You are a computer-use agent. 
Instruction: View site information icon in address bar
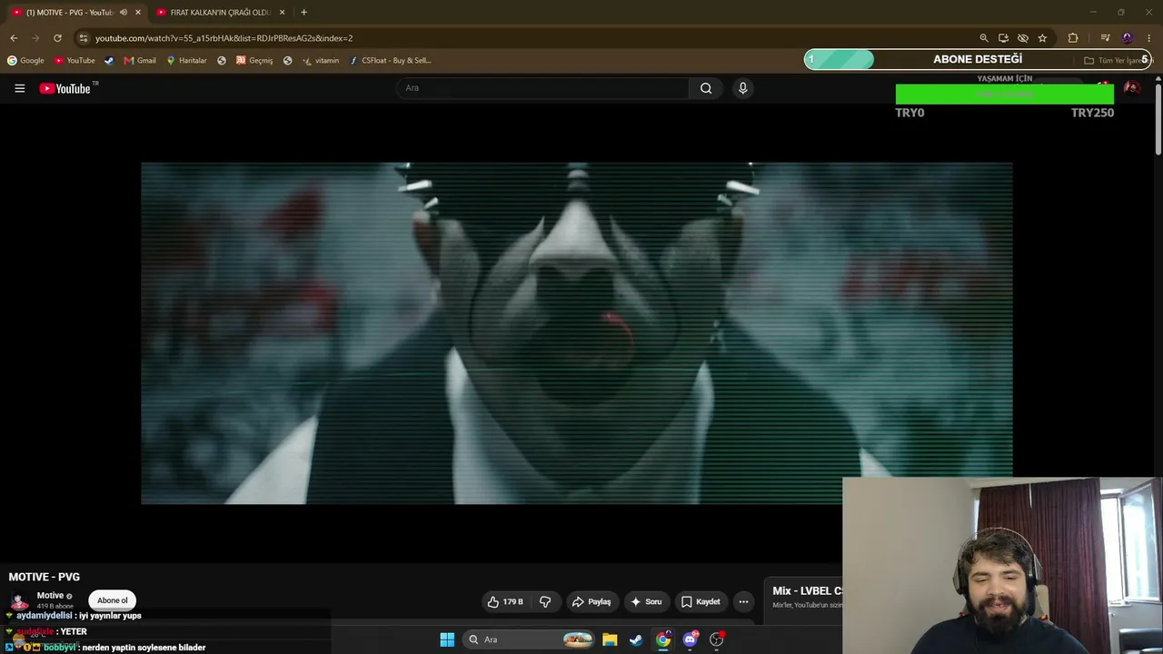click(84, 38)
